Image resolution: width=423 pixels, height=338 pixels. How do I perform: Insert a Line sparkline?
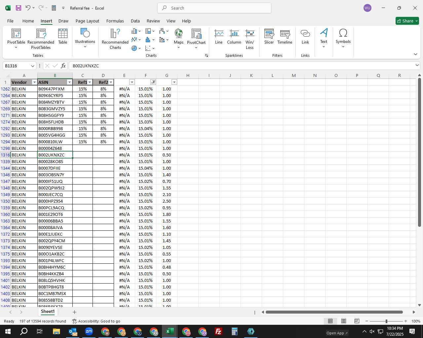(219, 37)
